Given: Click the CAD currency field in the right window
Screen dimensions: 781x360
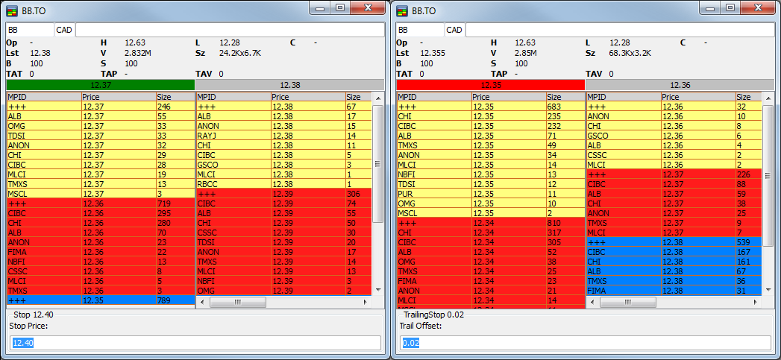Looking at the screenshot, I should 454,30.
